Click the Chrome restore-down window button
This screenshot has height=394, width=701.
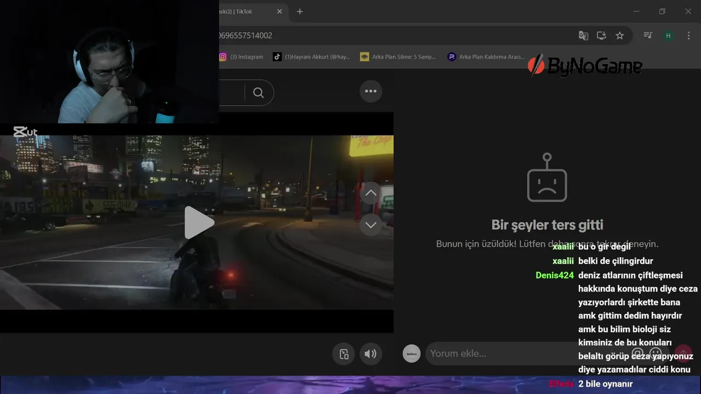662,11
